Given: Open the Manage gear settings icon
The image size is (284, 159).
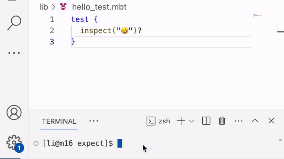Looking at the screenshot, I should 14,142.
